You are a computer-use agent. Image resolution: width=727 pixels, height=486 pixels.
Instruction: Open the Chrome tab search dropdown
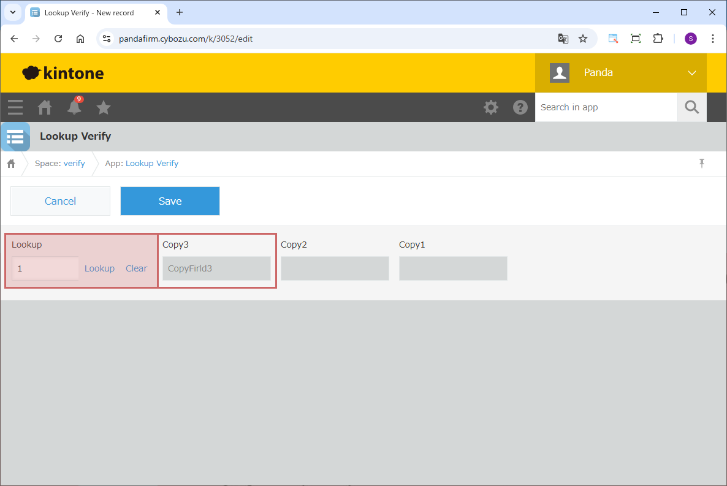point(12,12)
